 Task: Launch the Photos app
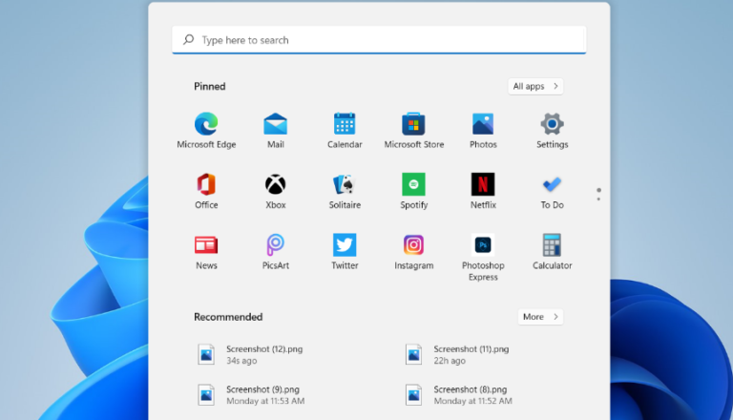pos(483,130)
